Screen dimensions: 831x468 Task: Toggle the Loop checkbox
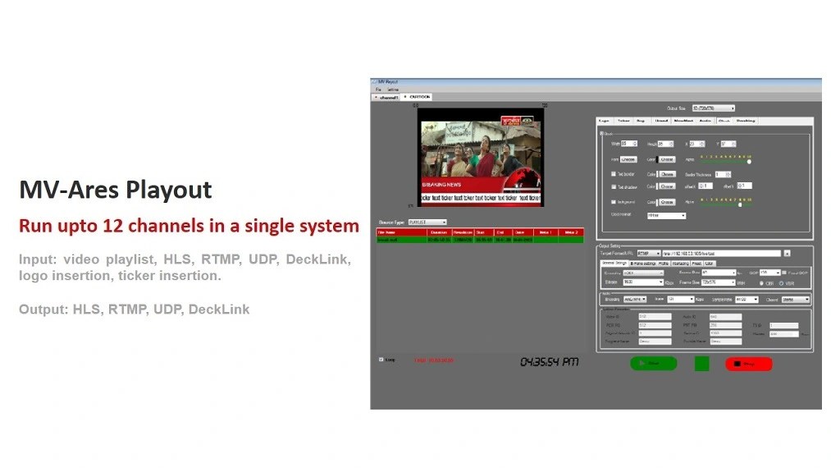click(x=381, y=360)
